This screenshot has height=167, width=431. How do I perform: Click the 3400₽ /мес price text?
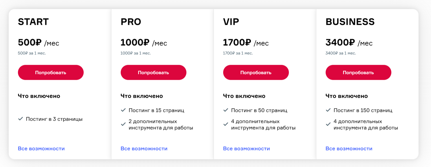pyautogui.click(x=349, y=43)
